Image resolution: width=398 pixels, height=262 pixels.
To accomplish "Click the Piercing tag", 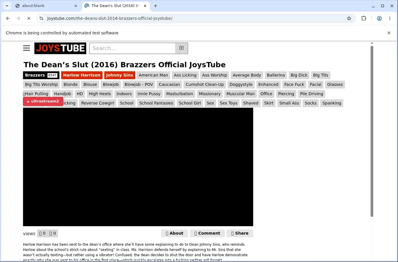I will (x=286, y=94).
